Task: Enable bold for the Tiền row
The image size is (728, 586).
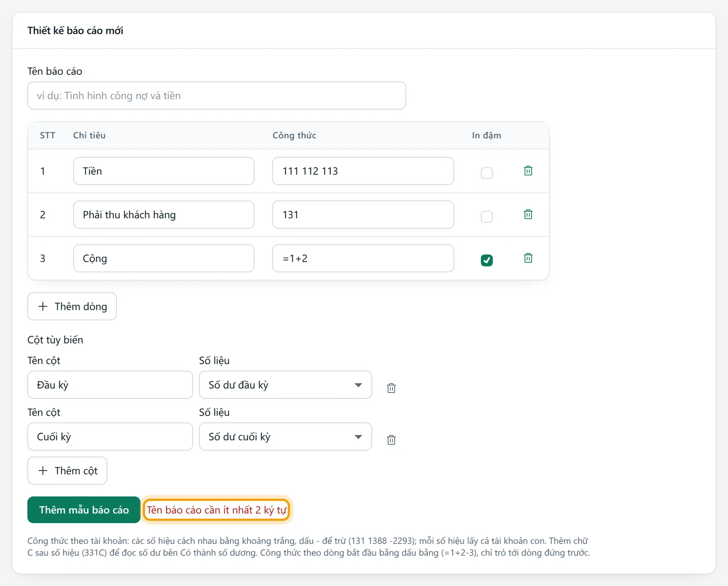Action: pyautogui.click(x=487, y=173)
